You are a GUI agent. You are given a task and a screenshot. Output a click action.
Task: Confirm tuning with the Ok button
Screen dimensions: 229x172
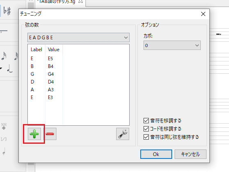tap(156, 154)
